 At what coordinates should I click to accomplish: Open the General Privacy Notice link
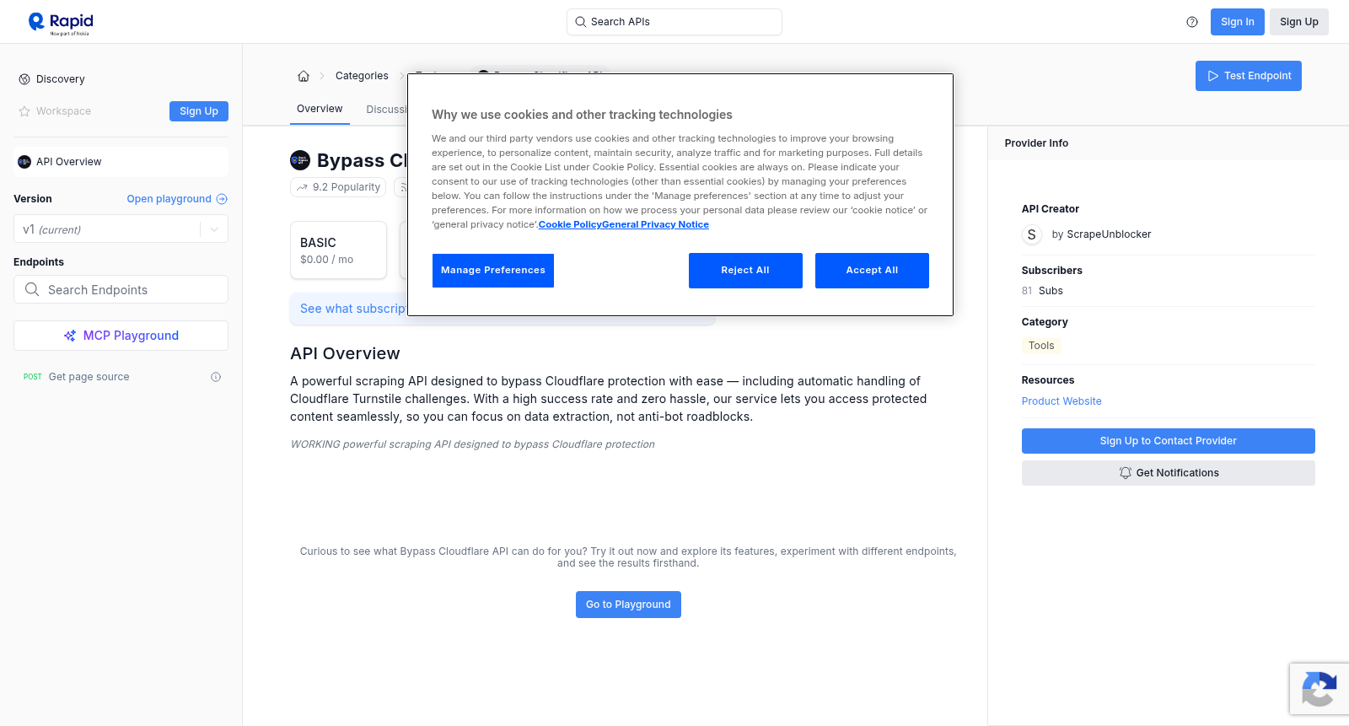pyautogui.click(x=656, y=224)
